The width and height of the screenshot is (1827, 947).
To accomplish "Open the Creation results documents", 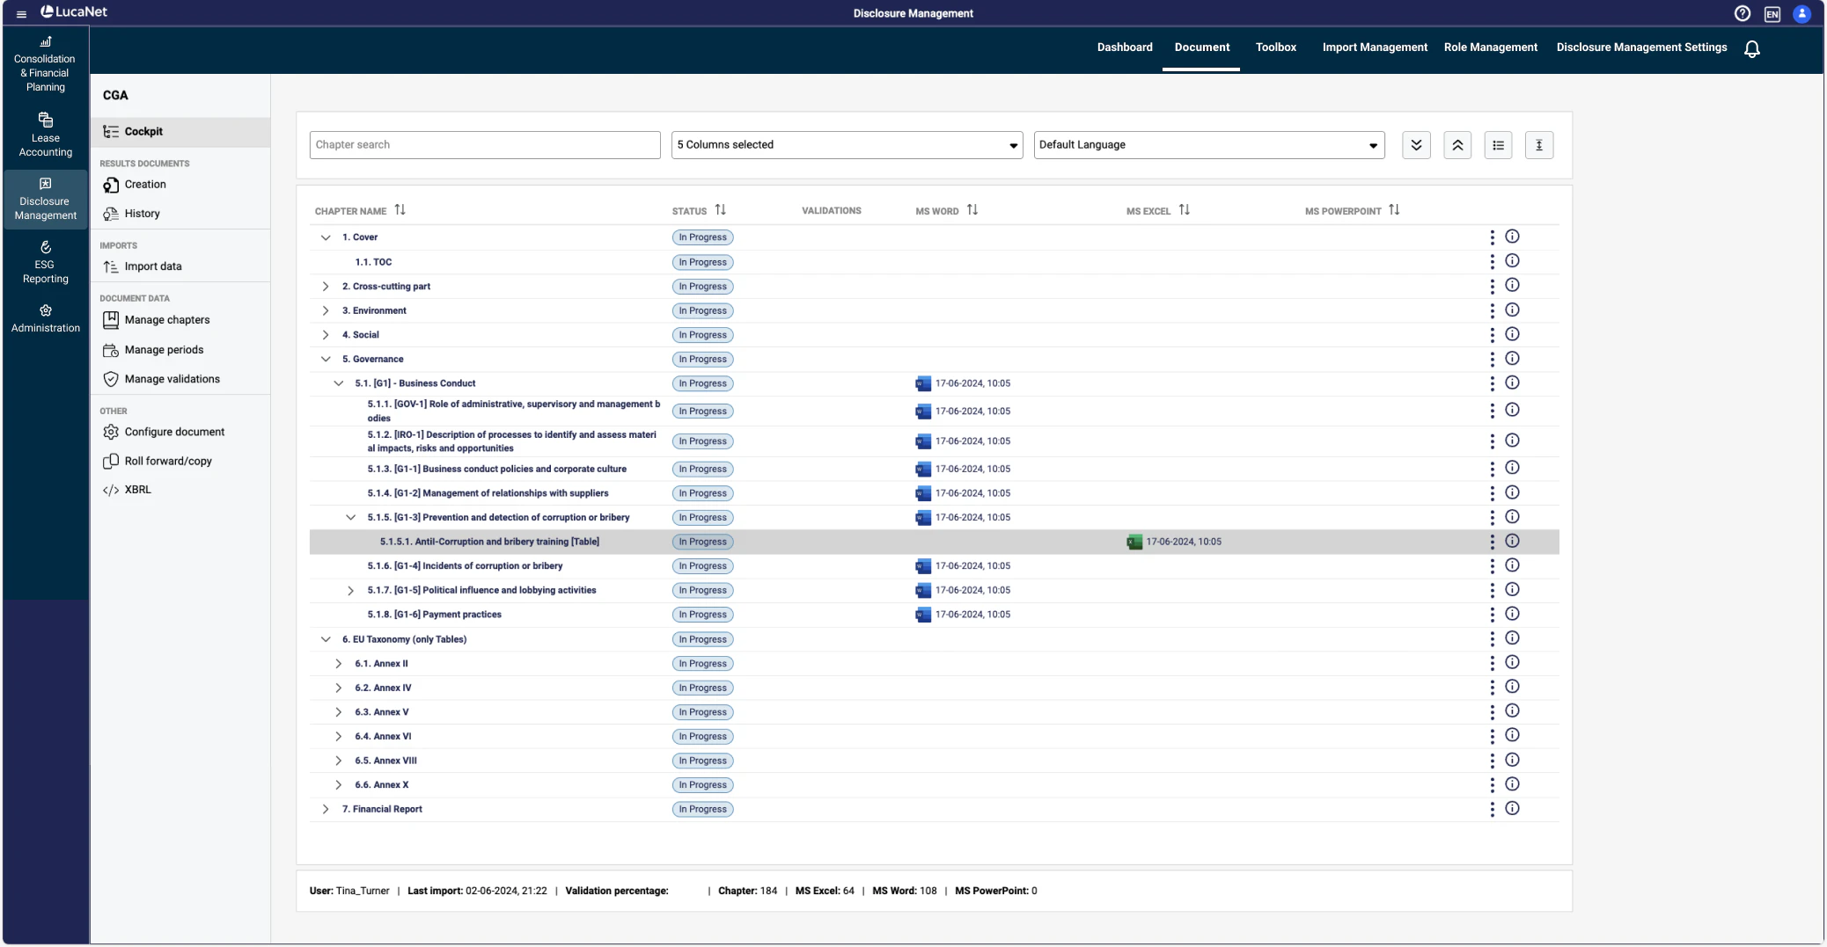I will tap(146, 185).
